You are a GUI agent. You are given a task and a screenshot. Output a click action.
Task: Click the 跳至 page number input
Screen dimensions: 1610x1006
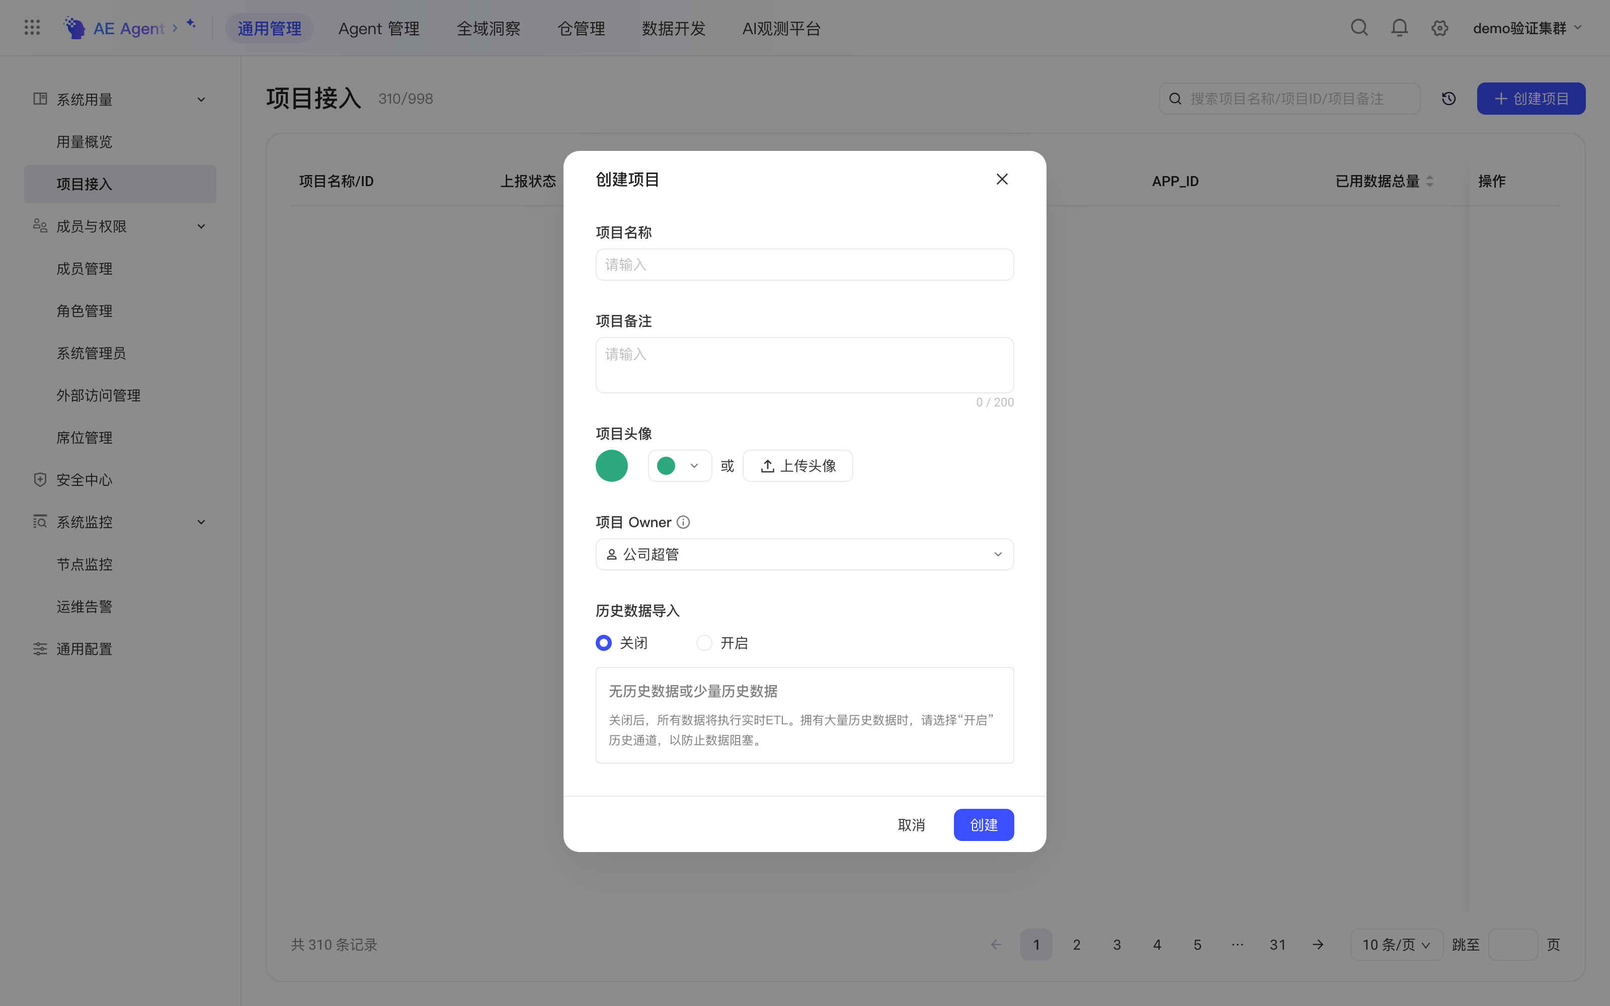pos(1512,945)
